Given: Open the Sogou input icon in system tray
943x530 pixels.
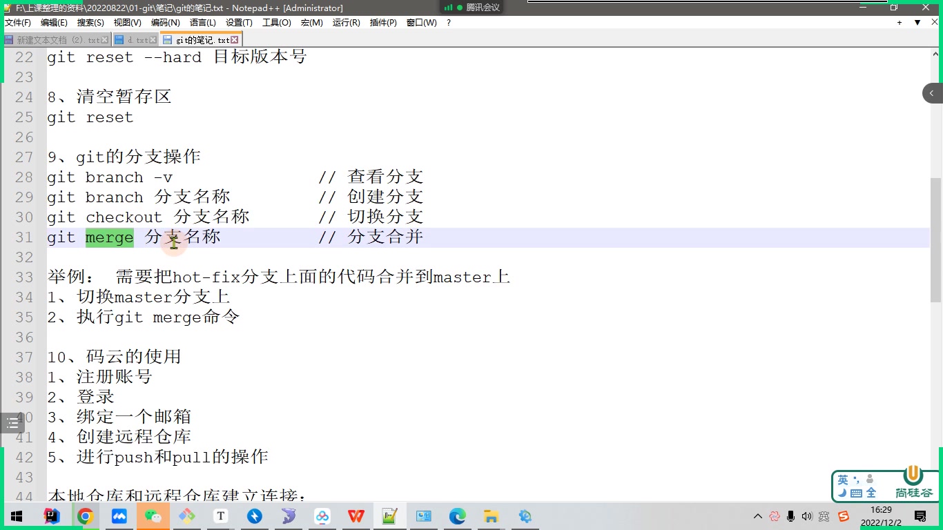Looking at the screenshot, I should [844, 516].
